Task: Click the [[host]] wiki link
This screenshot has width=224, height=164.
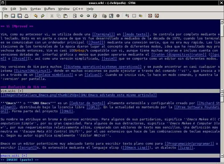Action: click(x=97, y=43)
